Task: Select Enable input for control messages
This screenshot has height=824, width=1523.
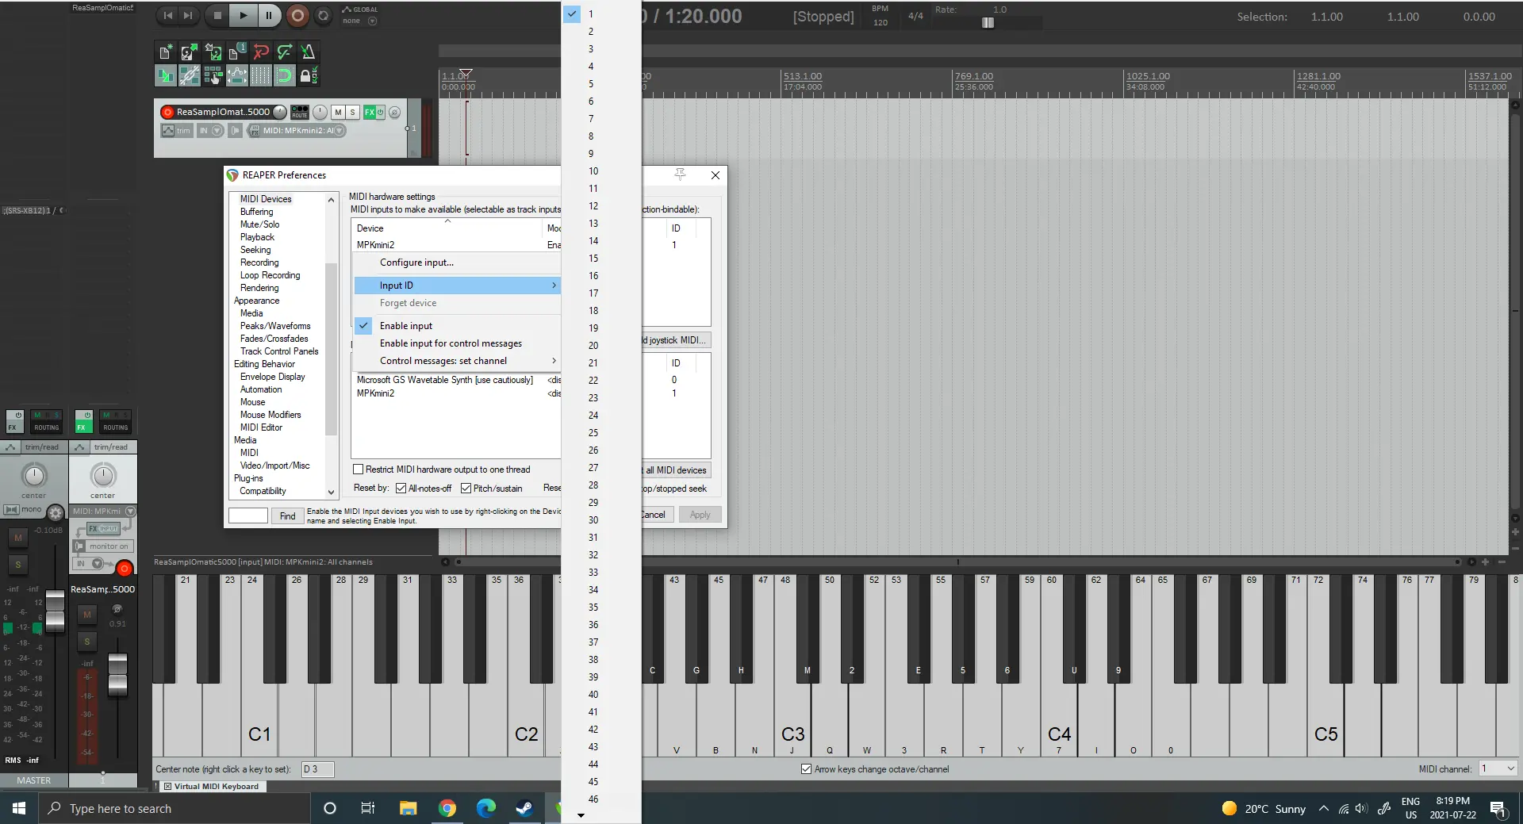Action: click(457, 343)
